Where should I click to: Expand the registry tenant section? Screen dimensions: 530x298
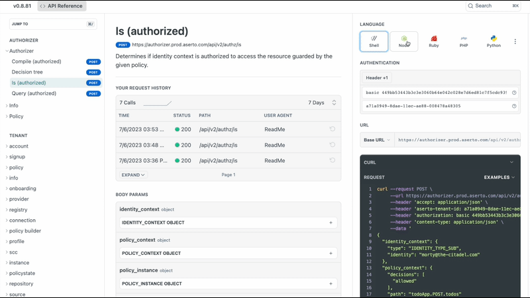point(7,209)
